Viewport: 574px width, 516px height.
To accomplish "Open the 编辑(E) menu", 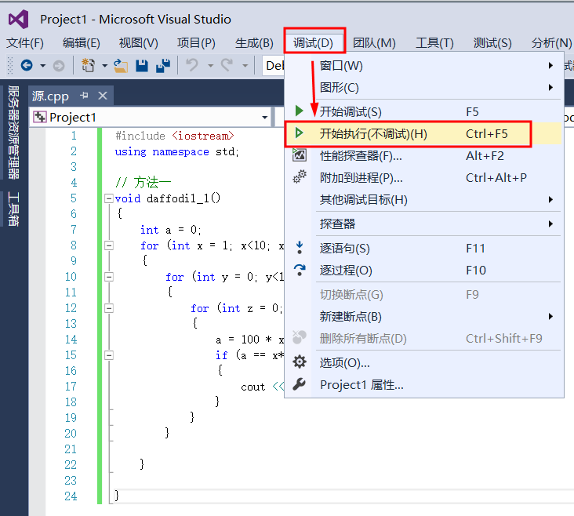I will pos(82,43).
